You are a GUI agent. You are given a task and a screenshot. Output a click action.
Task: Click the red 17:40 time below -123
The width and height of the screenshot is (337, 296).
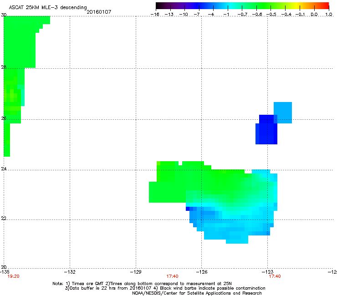click(x=275, y=276)
